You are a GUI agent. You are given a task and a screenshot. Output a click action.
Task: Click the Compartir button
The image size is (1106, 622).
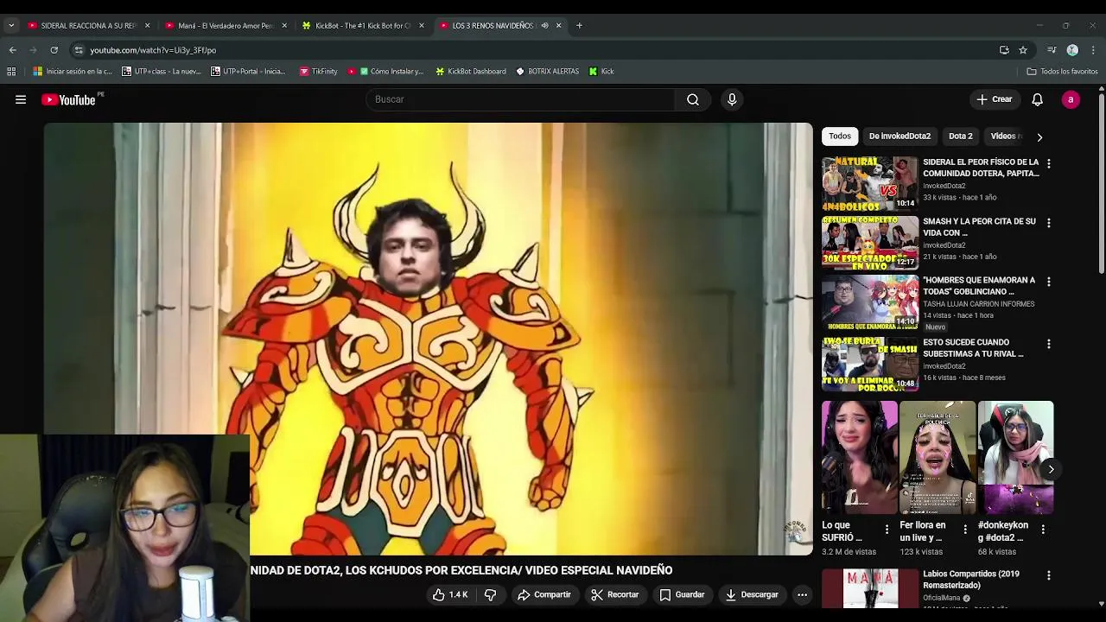(544, 594)
